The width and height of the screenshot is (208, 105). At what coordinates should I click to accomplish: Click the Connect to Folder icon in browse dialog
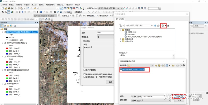(173, 65)
